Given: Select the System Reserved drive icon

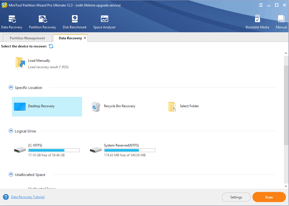Looking at the screenshot, I should pyautogui.click(x=96, y=150).
